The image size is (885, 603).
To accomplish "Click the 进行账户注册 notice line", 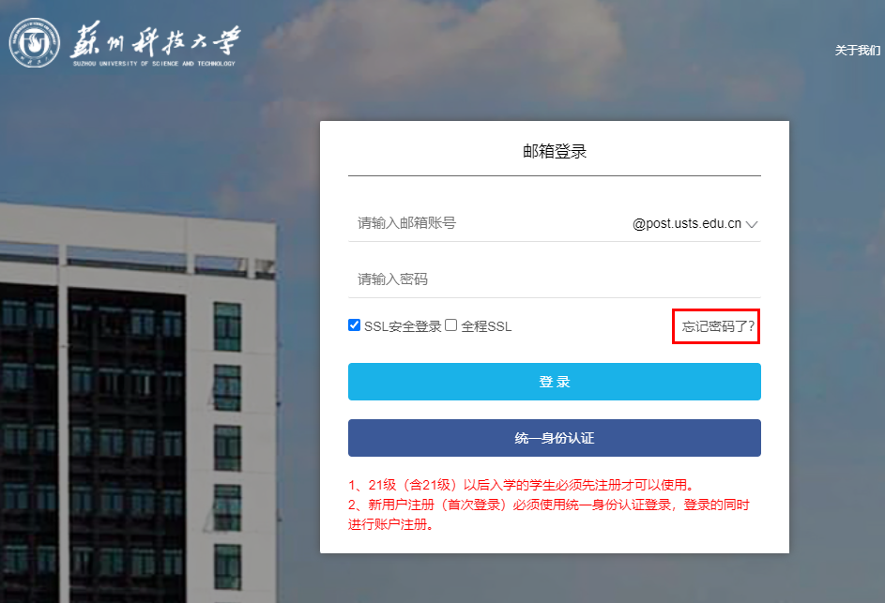I will coord(391,524).
